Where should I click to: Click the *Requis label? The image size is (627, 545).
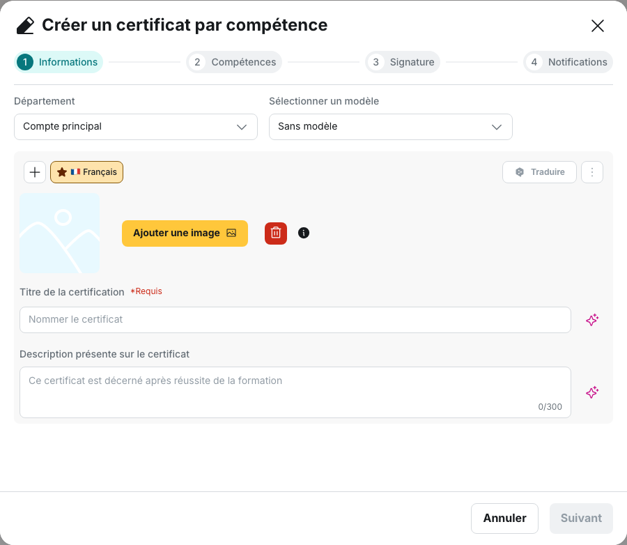click(146, 291)
